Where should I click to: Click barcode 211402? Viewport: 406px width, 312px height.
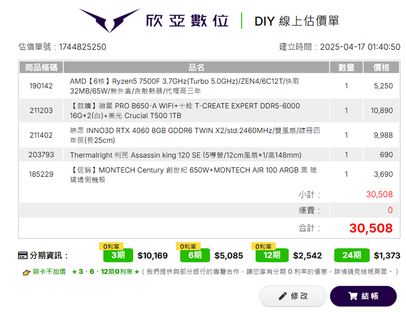[x=41, y=135]
